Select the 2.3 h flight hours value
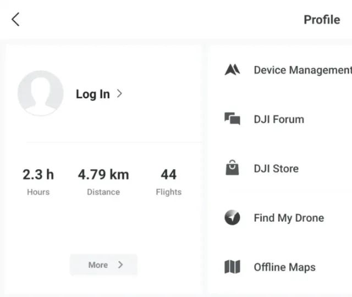This screenshot has height=297, width=352. click(x=38, y=175)
